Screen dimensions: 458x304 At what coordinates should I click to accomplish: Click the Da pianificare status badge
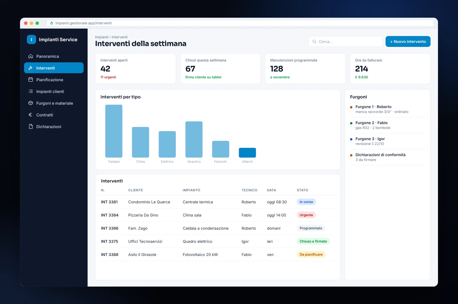(x=311, y=255)
